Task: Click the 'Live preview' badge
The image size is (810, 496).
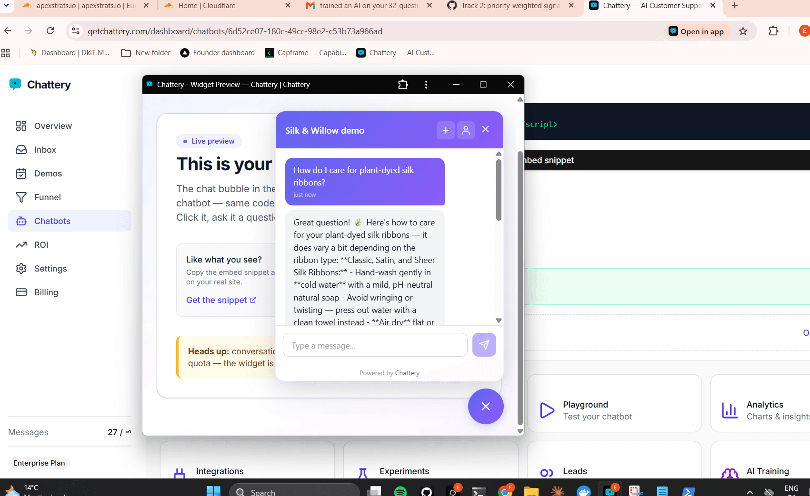Action: click(x=209, y=141)
